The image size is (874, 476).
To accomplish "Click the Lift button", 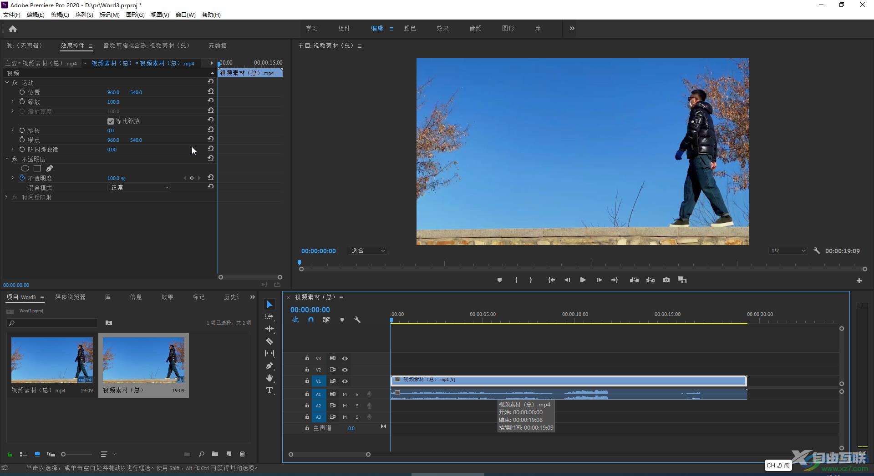I will [634, 280].
